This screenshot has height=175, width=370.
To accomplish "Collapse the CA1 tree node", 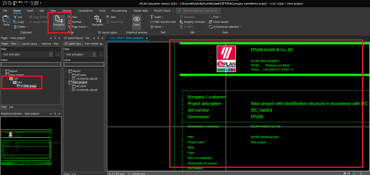I will (7, 78).
